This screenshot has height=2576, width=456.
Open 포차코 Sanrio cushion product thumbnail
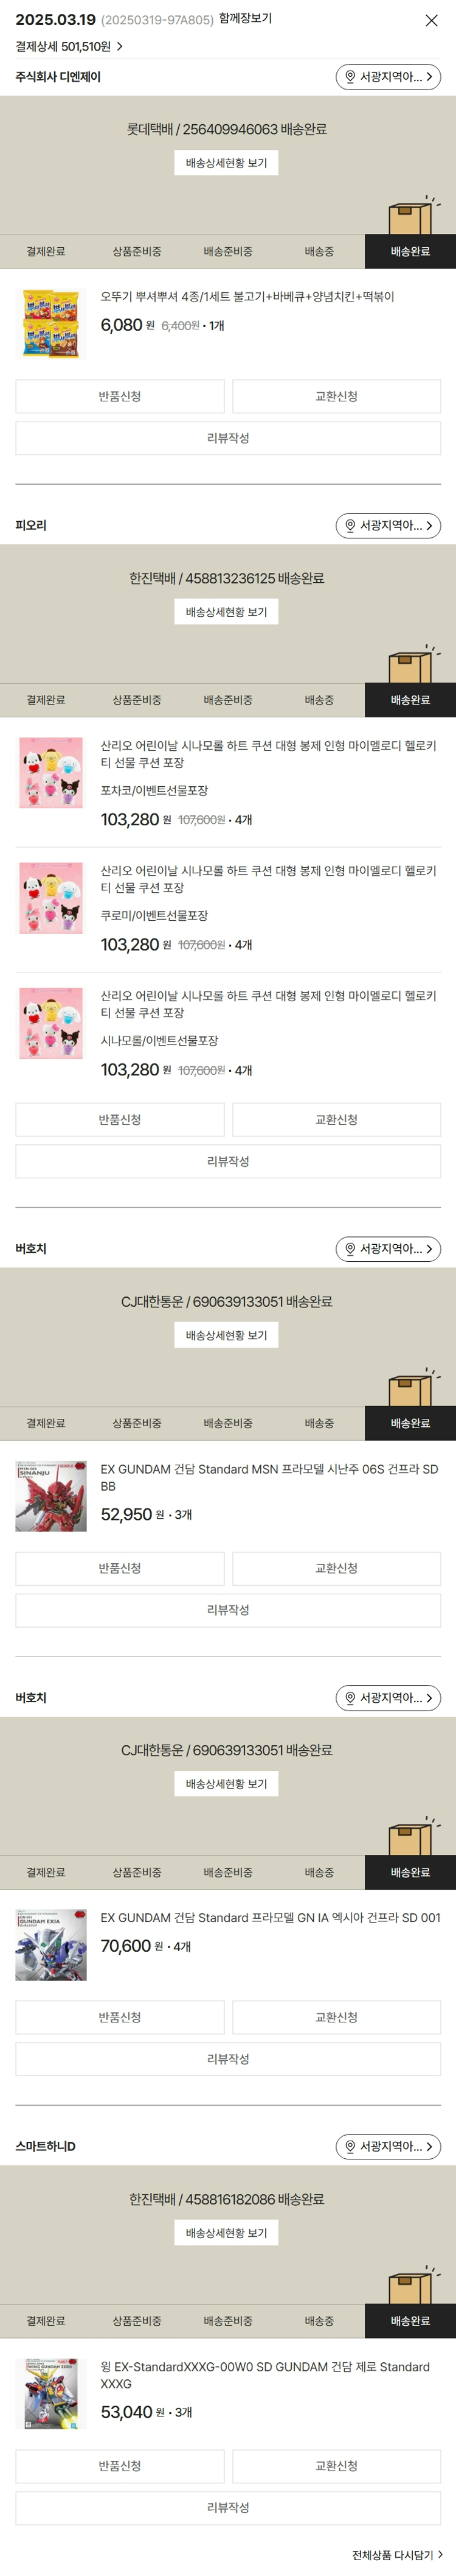(51, 773)
